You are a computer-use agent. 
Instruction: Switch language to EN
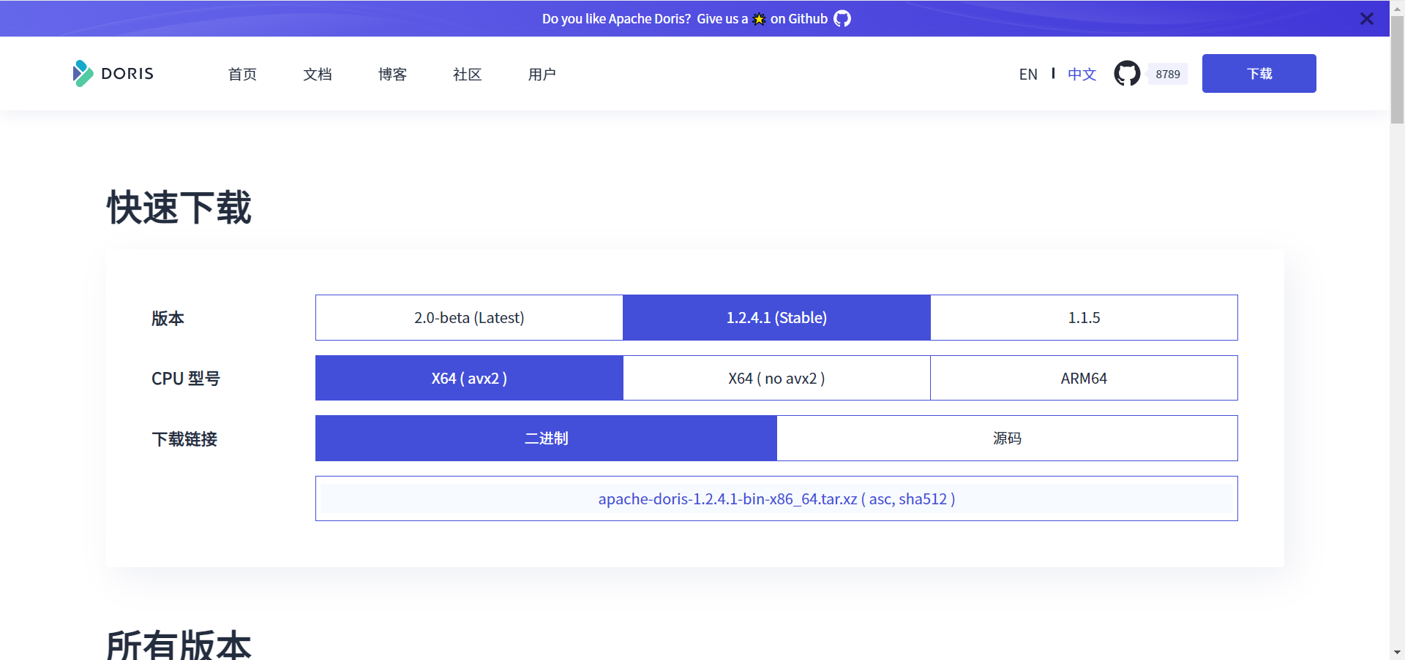click(1028, 74)
